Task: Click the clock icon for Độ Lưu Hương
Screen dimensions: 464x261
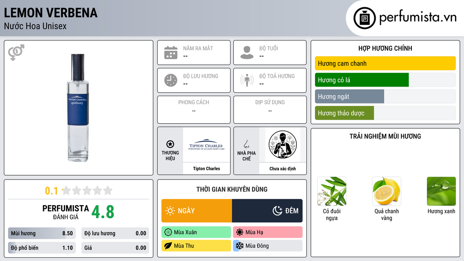Action: point(171,80)
